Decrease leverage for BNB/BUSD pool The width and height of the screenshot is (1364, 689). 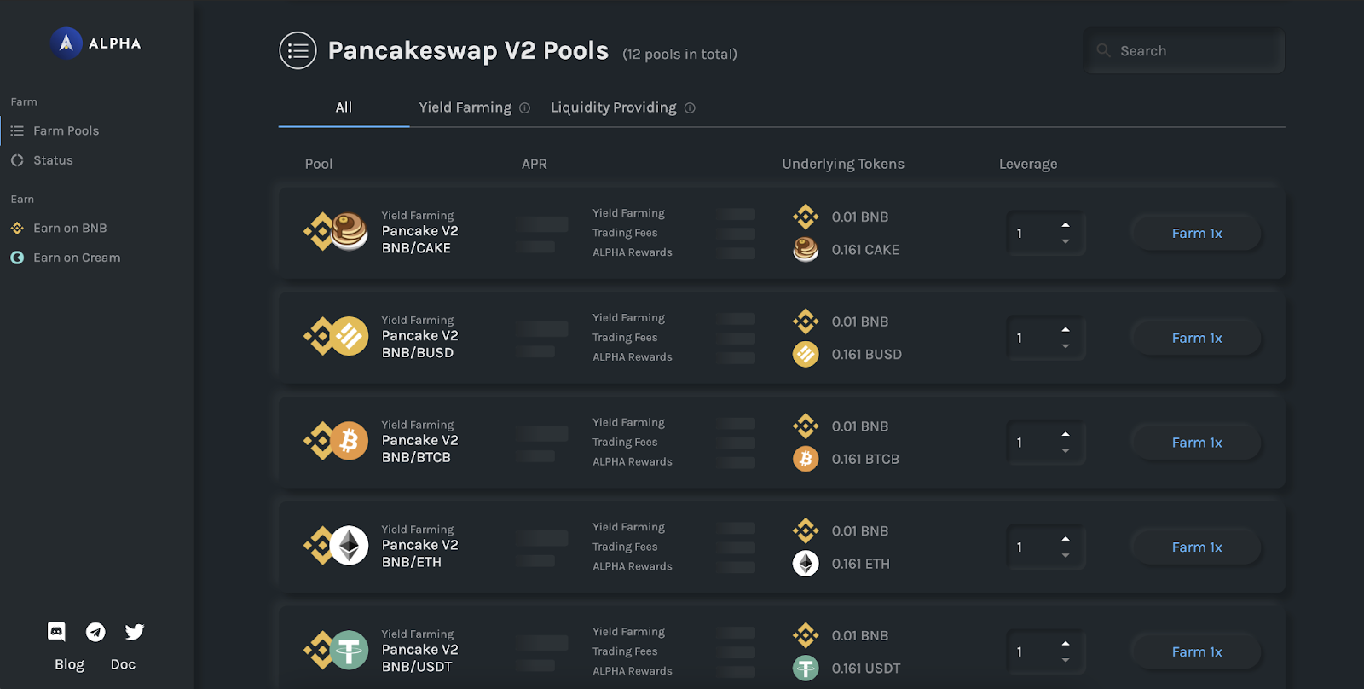tap(1066, 346)
